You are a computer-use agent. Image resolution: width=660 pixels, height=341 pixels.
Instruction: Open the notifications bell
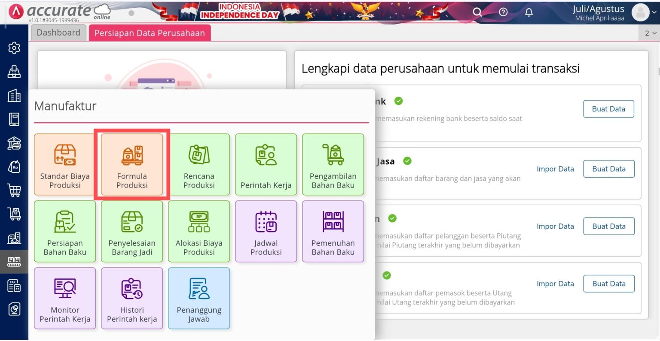[529, 12]
